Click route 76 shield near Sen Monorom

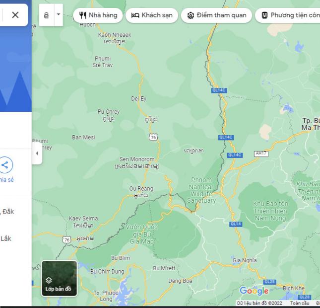point(153,137)
